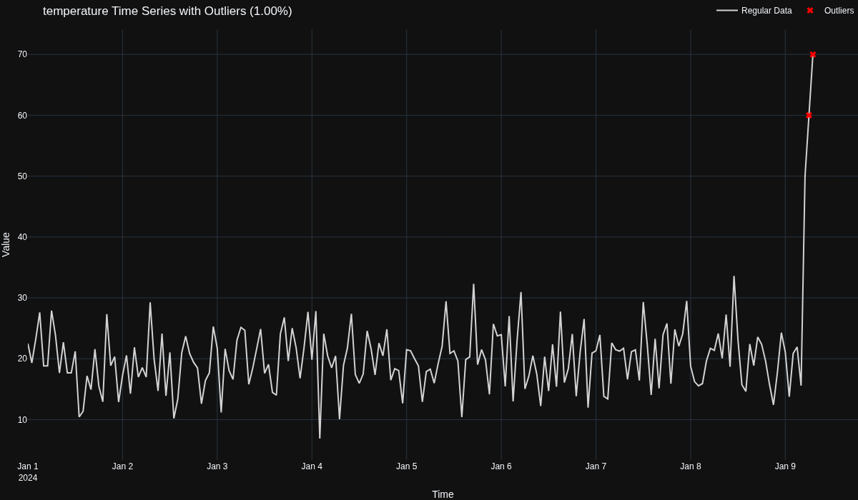Click the 'Jan 3' axis label
The width and height of the screenshot is (858, 500).
217,466
